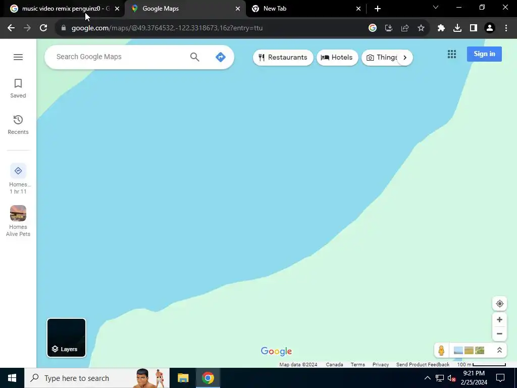Open recent directions to Homes, 1 hr 11

point(18,178)
